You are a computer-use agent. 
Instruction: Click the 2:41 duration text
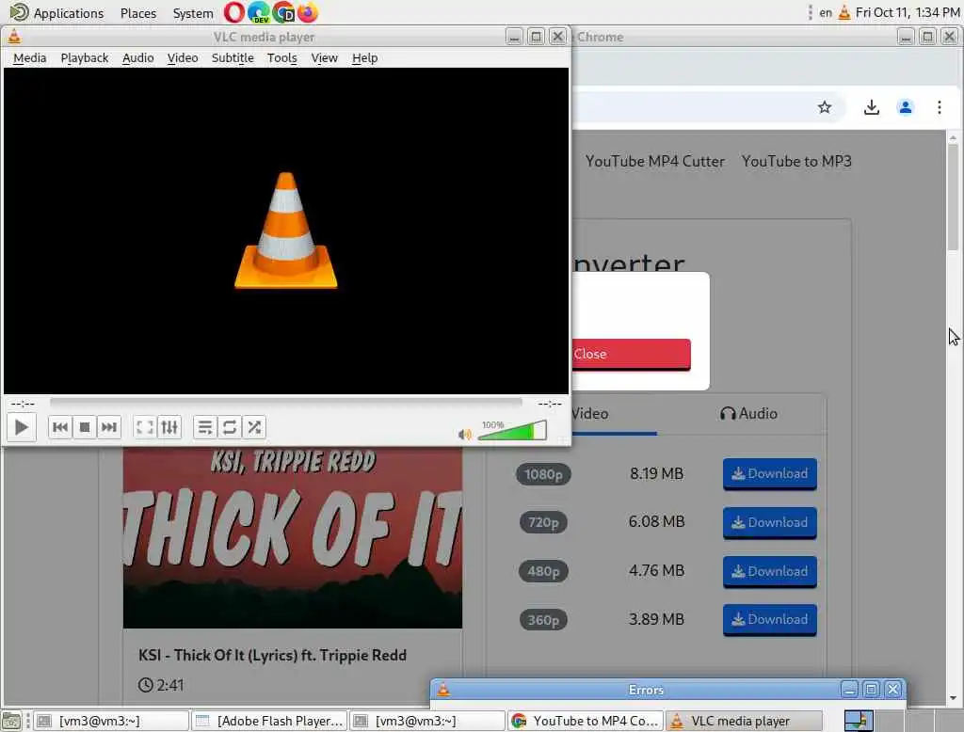click(x=169, y=685)
